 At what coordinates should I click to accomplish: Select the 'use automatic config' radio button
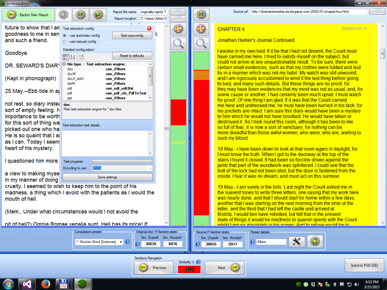[65, 35]
